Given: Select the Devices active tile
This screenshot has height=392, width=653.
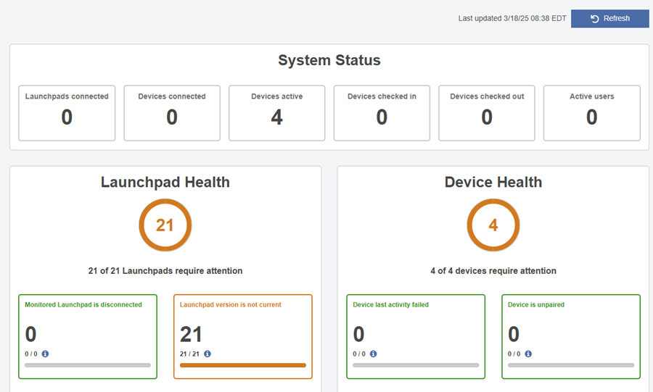Looking at the screenshot, I should click(276, 113).
